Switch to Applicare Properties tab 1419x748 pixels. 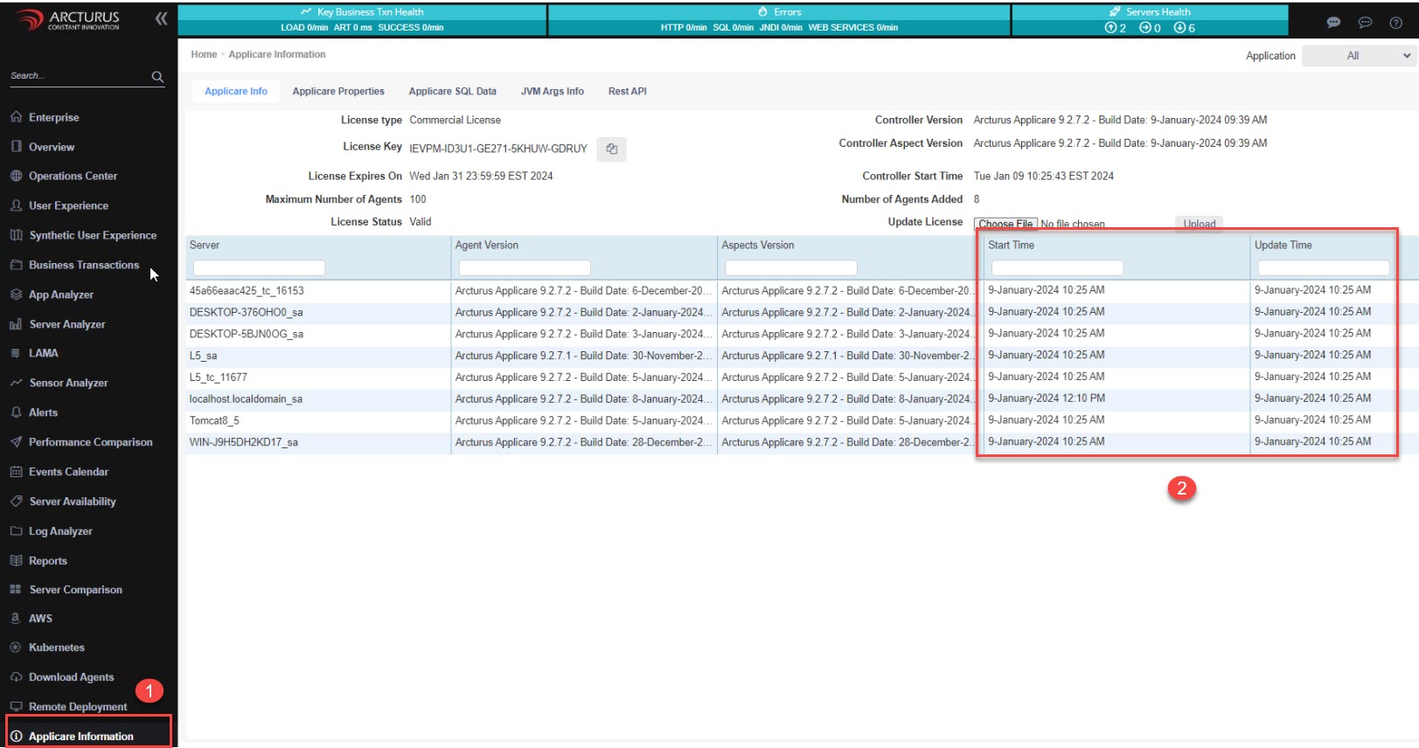338,91
